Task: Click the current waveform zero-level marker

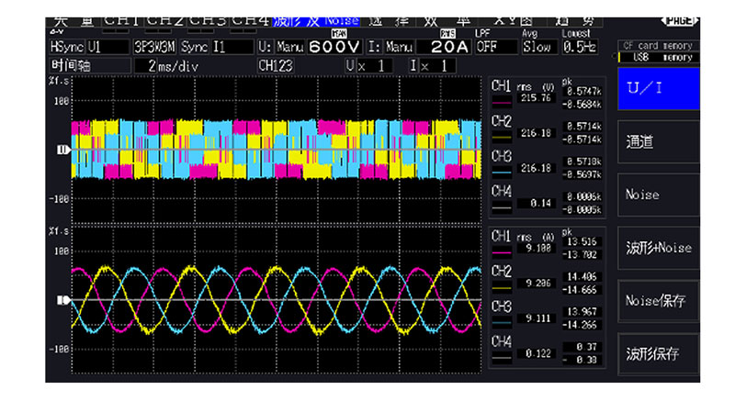Action: point(62,300)
